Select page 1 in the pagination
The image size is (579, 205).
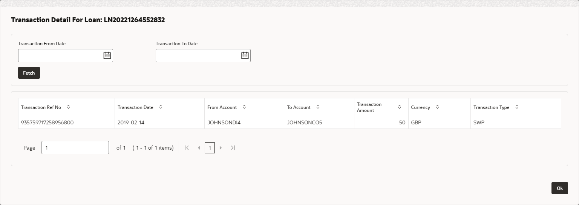tap(210, 148)
